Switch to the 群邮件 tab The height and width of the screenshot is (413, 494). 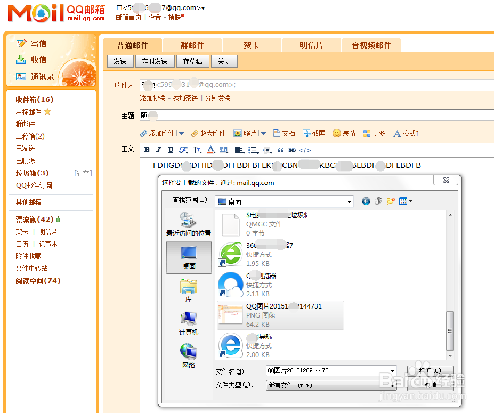point(192,45)
